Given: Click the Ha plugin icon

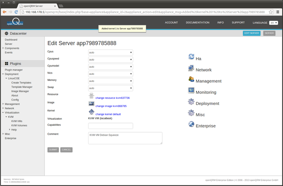Looking at the screenshot, I should (x=191, y=57).
